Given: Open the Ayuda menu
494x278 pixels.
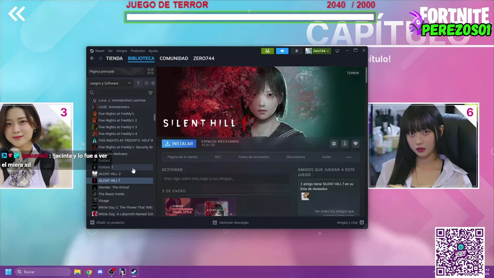Looking at the screenshot, I should click(x=153, y=51).
